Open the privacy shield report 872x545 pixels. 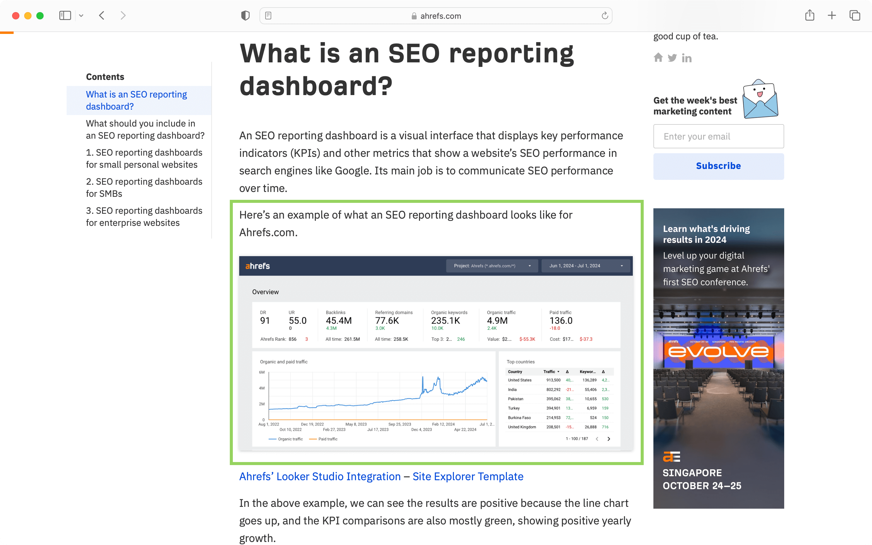click(245, 15)
